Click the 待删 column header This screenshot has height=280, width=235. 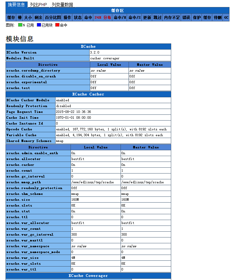(218, 17)
